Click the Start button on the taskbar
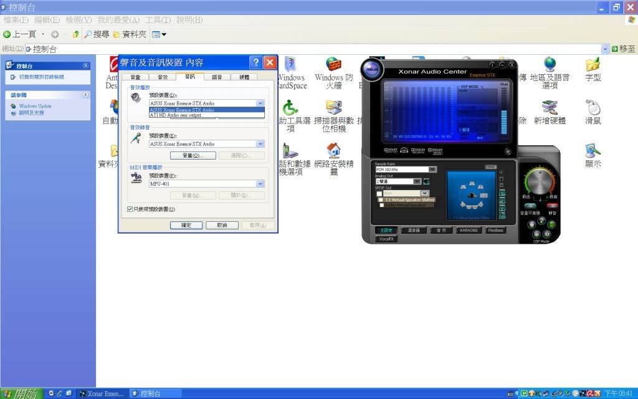 (20, 394)
